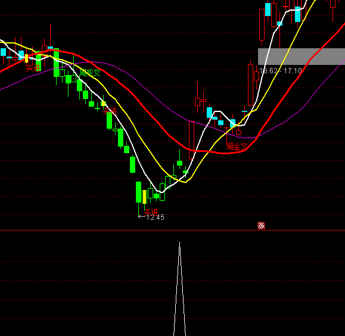
Task: Select the green 周死叉 signal label
Action: 90,73
